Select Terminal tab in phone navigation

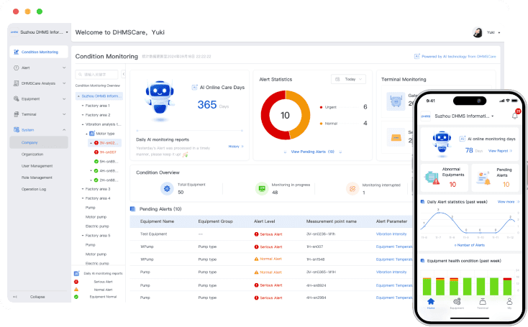[x=483, y=303]
